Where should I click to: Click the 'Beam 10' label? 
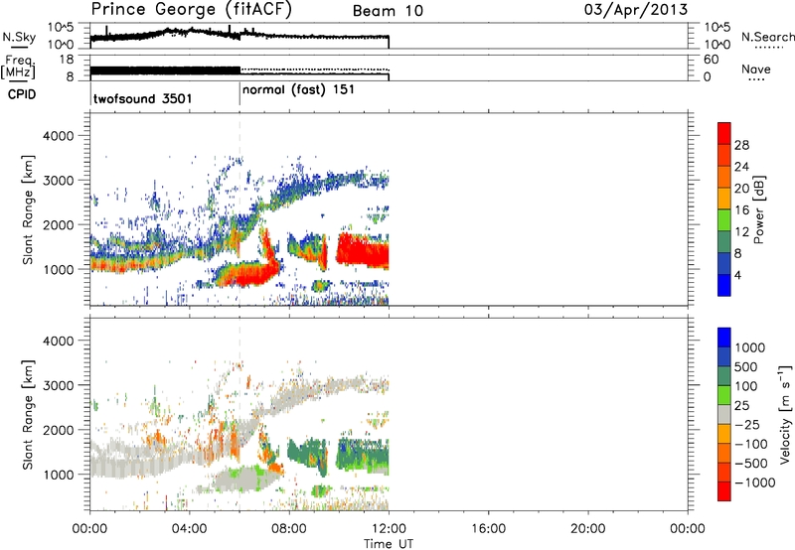coord(388,11)
